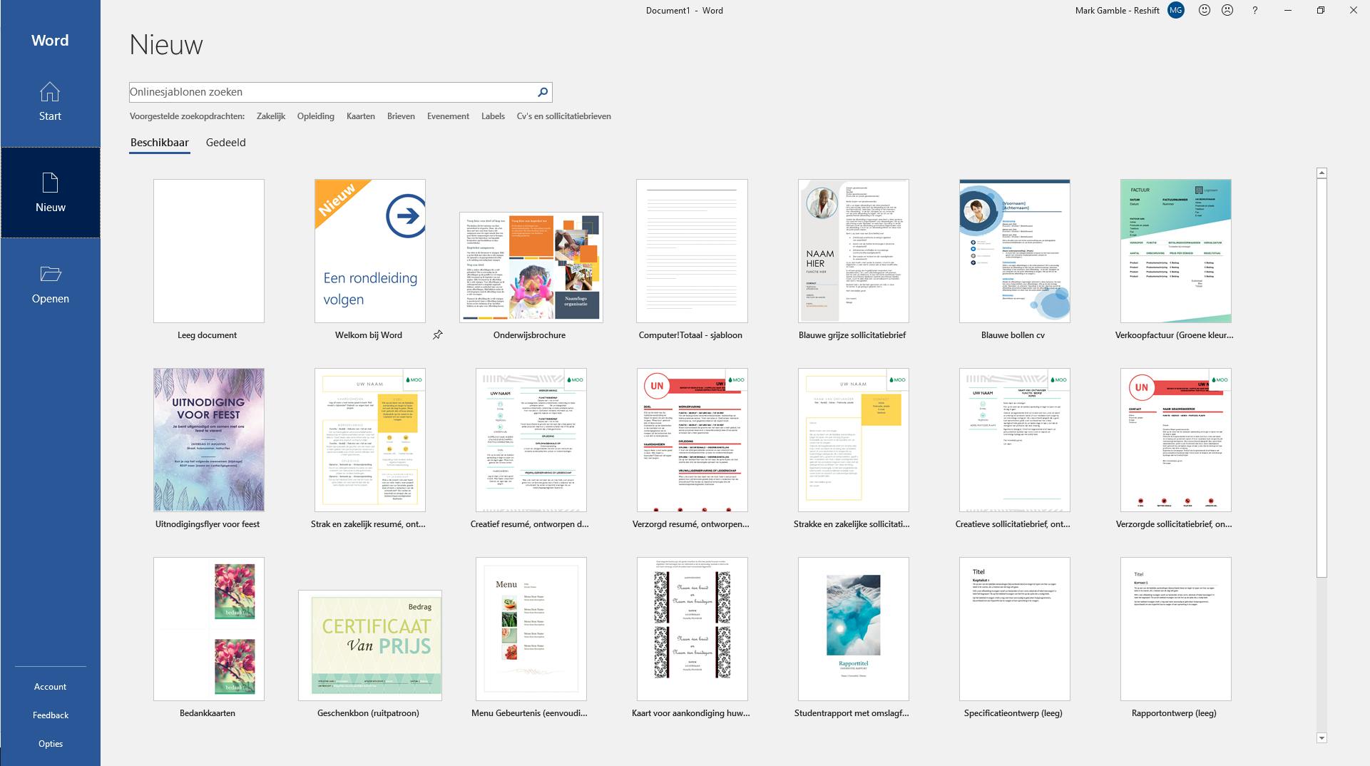
Task: Open the Start page in sidebar
Action: [50, 101]
